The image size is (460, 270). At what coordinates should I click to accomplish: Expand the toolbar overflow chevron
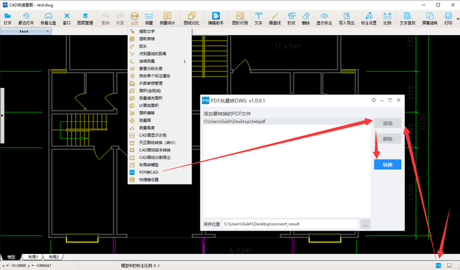pos(457,19)
